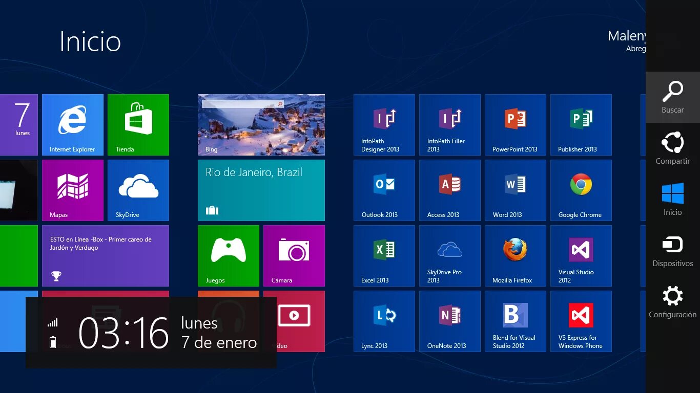Open Visual Studio 2012
Image resolution: width=700 pixels, height=393 pixels.
tap(581, 256)
